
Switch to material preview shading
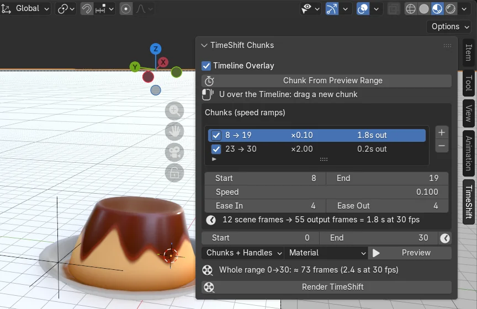point(437,8)
